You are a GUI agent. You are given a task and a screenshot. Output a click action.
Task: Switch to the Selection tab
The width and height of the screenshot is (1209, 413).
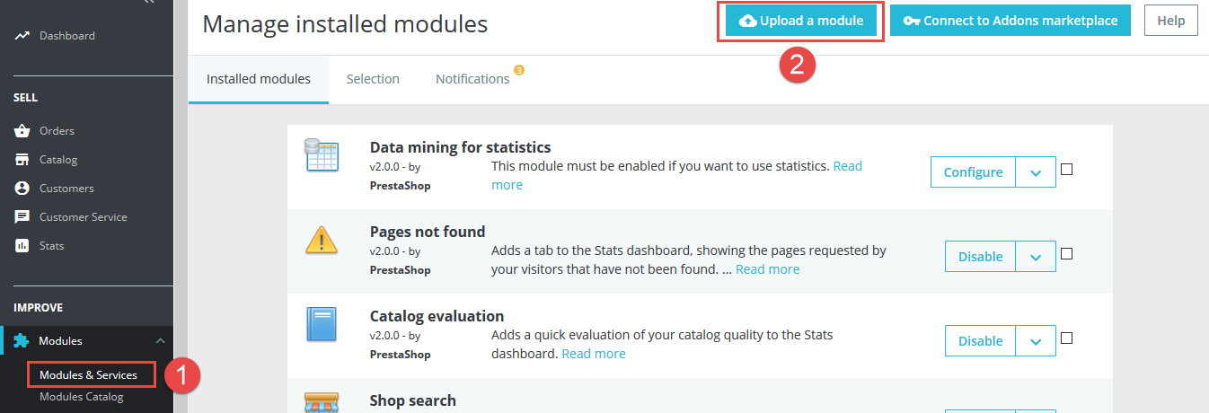(x=373, y=79)
